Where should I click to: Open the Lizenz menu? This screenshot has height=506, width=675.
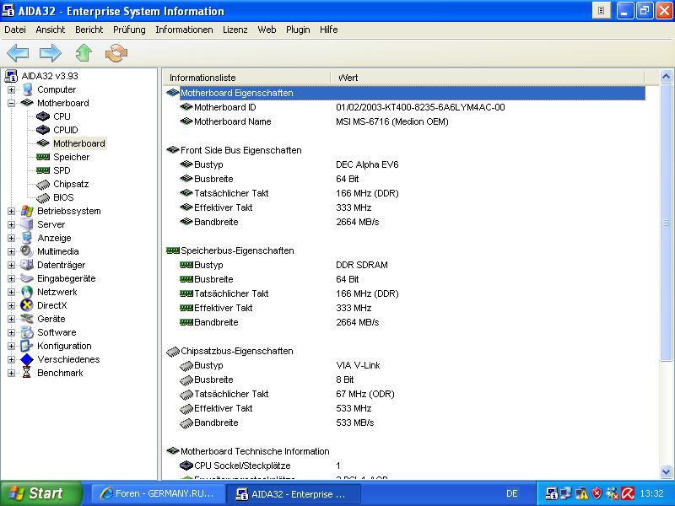(x=235, y=30)
